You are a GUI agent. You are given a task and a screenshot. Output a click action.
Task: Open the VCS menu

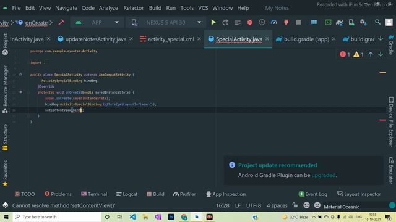pyautogui.click(x=203, y=8)
